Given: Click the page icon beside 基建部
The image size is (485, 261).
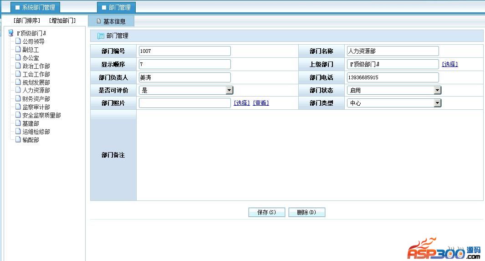Looking at the screenshot, I should click(18, 123).
